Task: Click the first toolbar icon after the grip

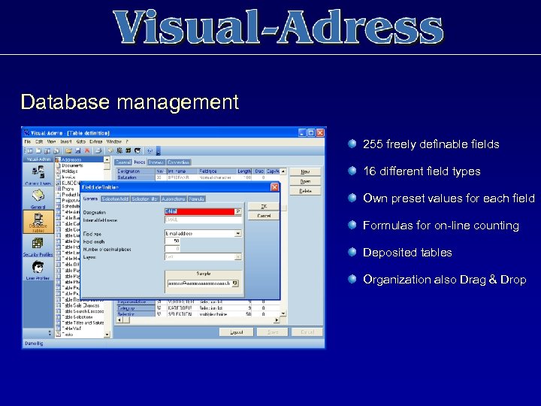Action: 30,150
